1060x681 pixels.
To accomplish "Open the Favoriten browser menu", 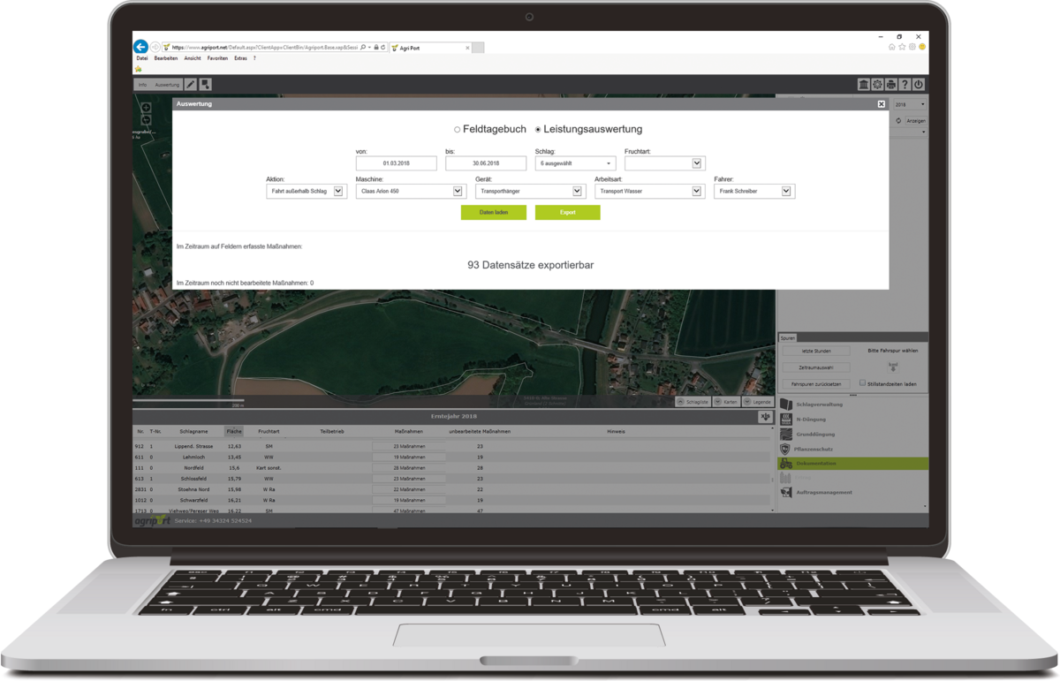I will [216, 58].
